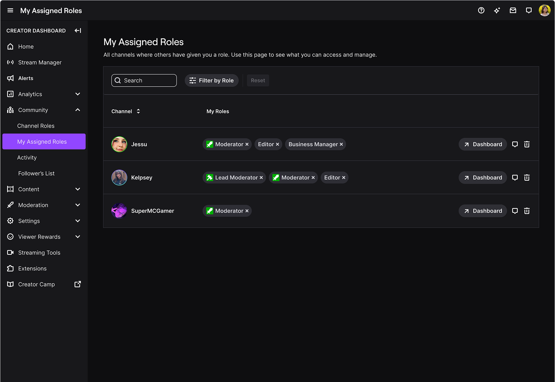This screenshot has width=555, height=382.
Task: Expand the Analytics sidebar section
Action: point(78,94)
